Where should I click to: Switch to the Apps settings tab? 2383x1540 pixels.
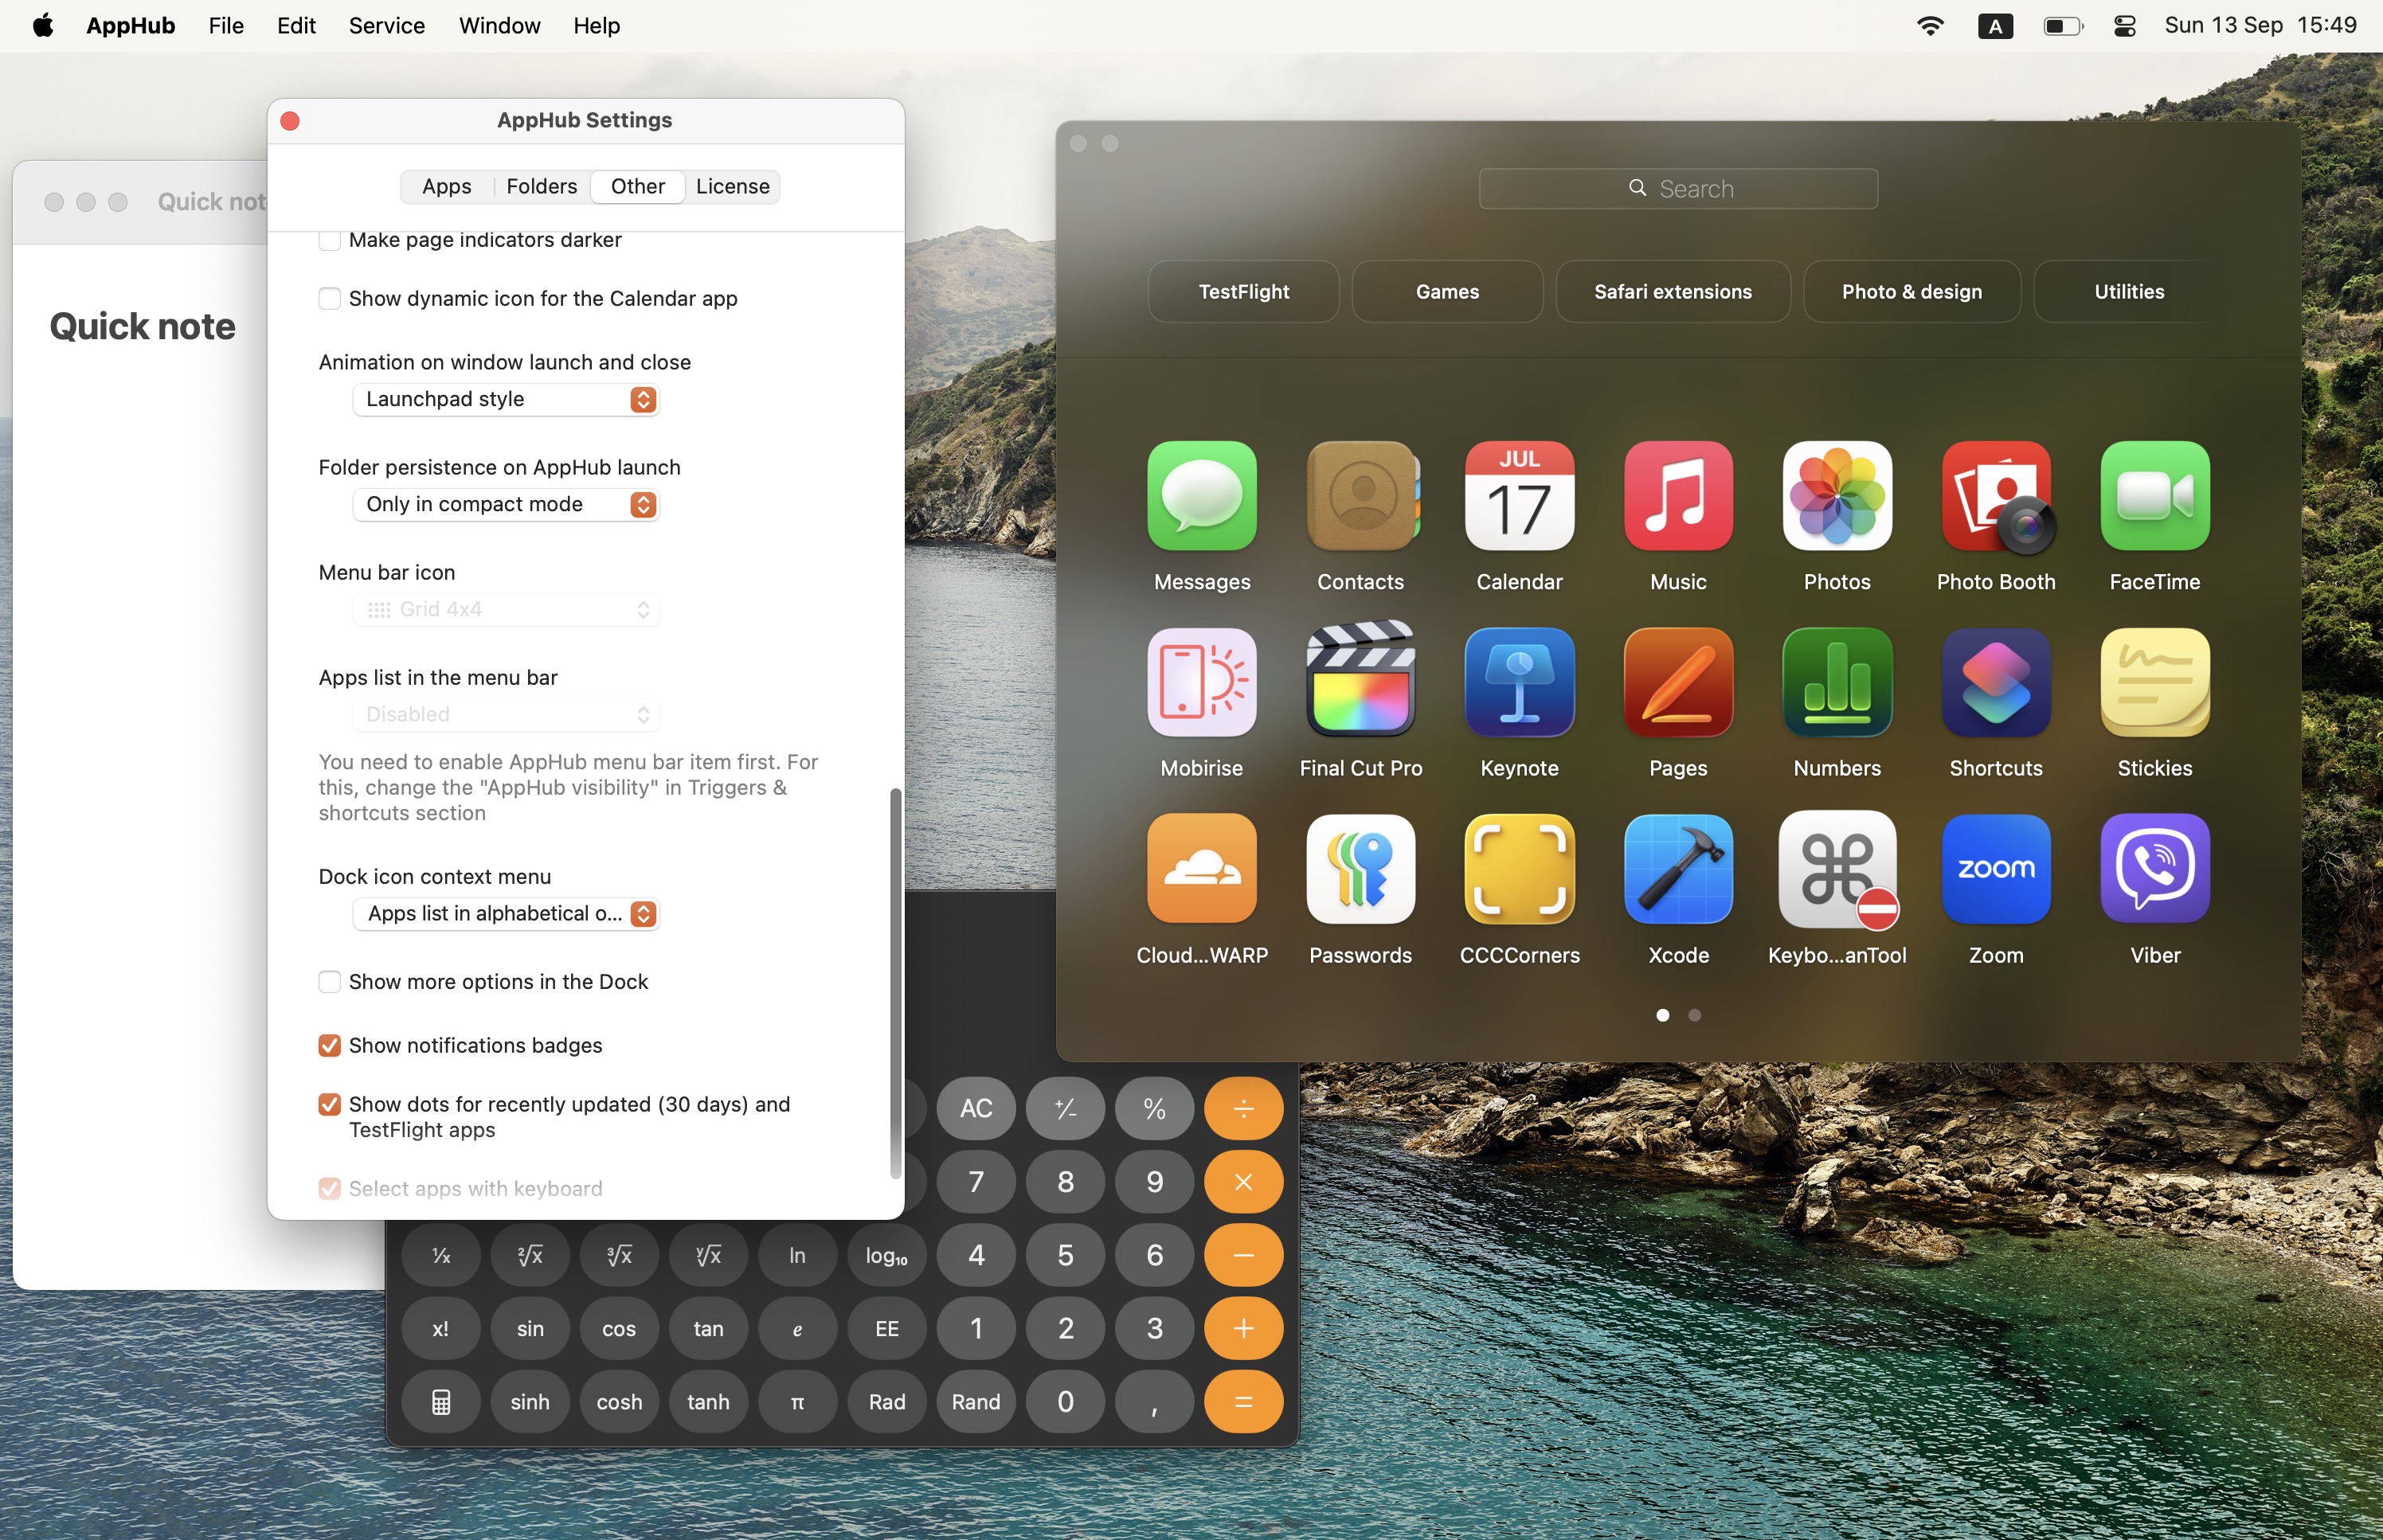(446, 187)
